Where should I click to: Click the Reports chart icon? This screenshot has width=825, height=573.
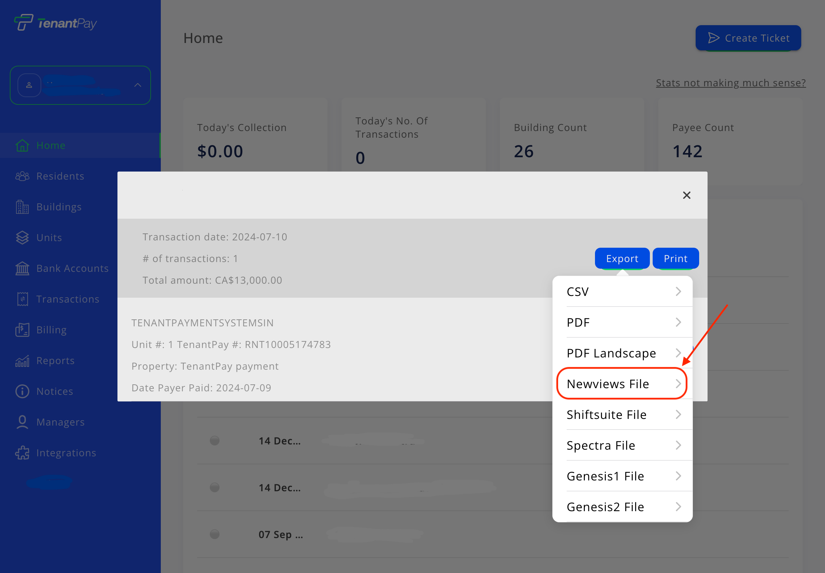[x=22, y=361]
